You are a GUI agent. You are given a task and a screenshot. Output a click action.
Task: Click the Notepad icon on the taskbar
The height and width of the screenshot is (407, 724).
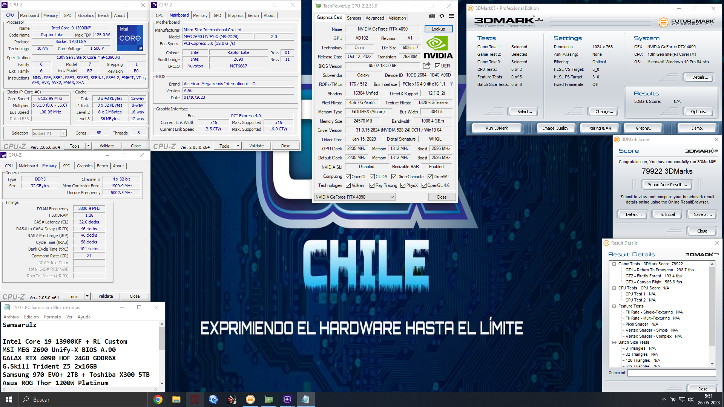tap(306, 399)
